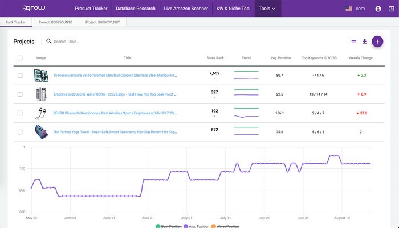Check the Manicure Set row checkbox
Screen dimensions: 399x228
[20, 76]
